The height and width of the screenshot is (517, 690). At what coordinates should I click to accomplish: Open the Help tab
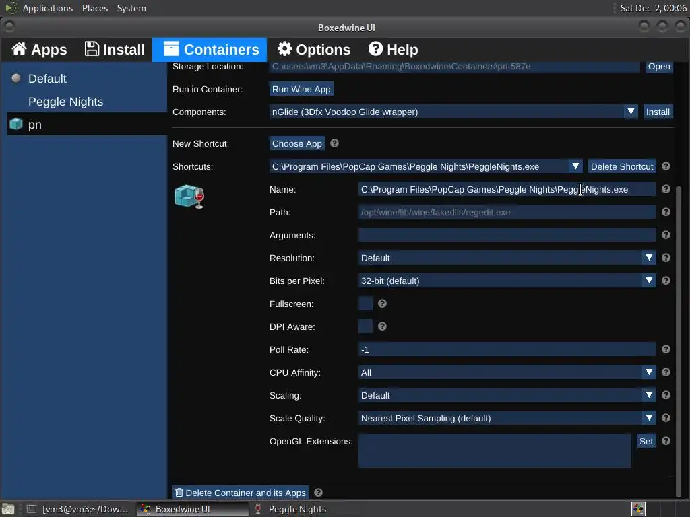coord(393,49)
